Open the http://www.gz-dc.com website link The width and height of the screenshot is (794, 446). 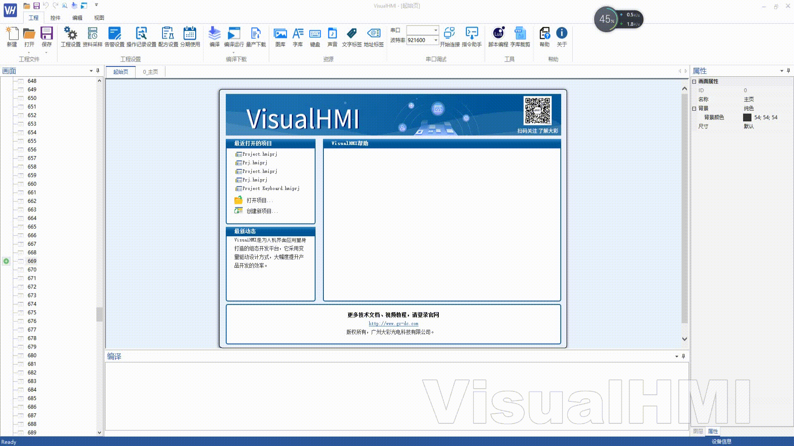click(393, 324)
